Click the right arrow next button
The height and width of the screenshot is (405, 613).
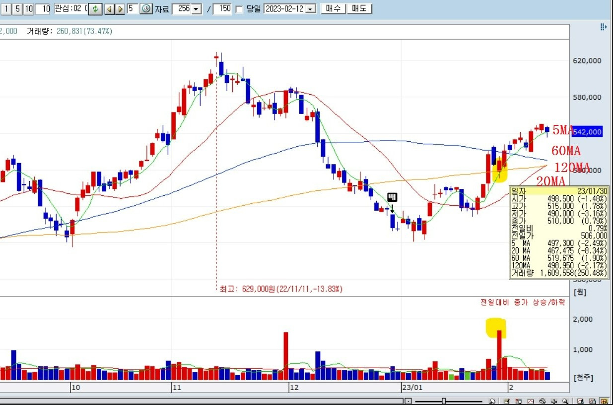pyautogui.click(x=120, y=9)
